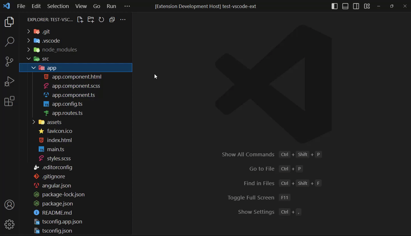Viewport: 411px width, 236px height.
Task: Open README.md file
Action: (x=76, y=213)
